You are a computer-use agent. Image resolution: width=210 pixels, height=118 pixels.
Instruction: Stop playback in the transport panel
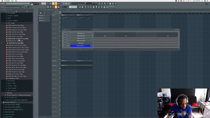(37, 4)
